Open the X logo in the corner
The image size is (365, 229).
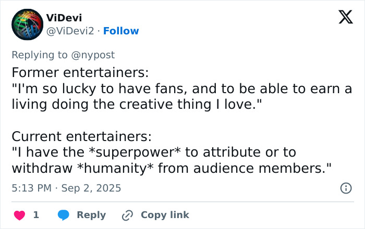coord(345,18)
